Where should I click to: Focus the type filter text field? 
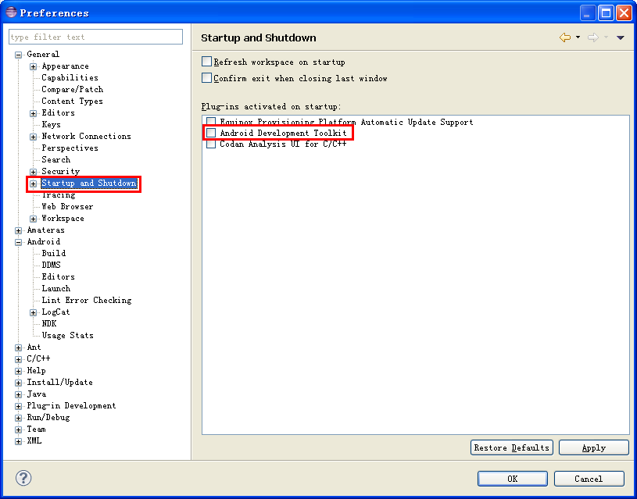point(95,37)
